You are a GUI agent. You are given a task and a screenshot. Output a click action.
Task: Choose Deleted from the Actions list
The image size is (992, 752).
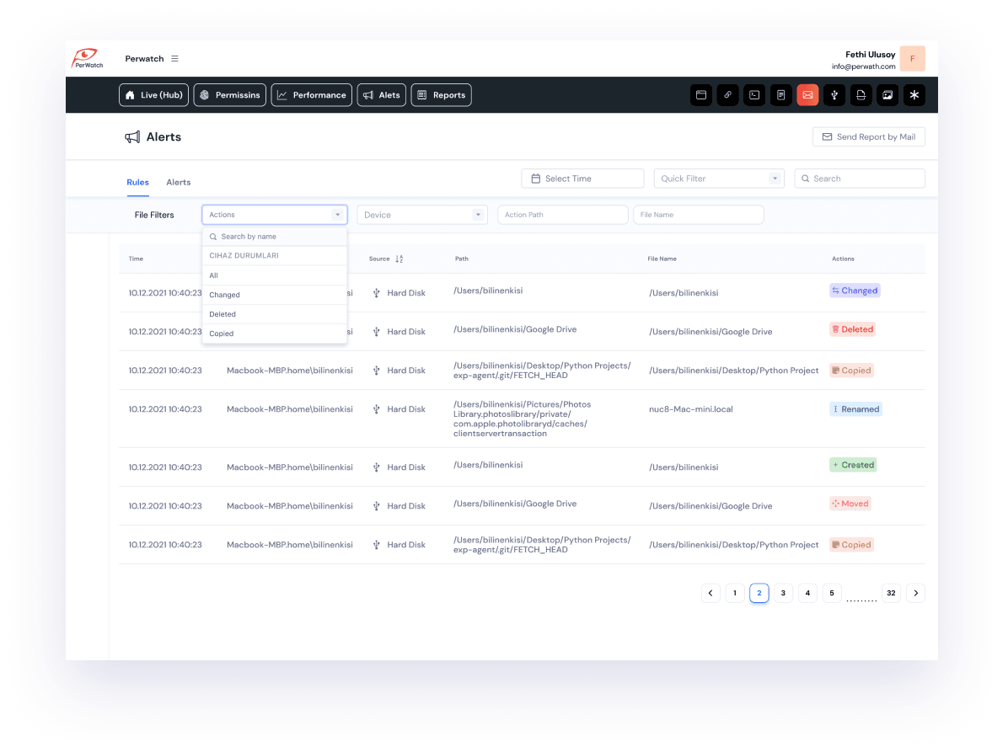point(223,314)
